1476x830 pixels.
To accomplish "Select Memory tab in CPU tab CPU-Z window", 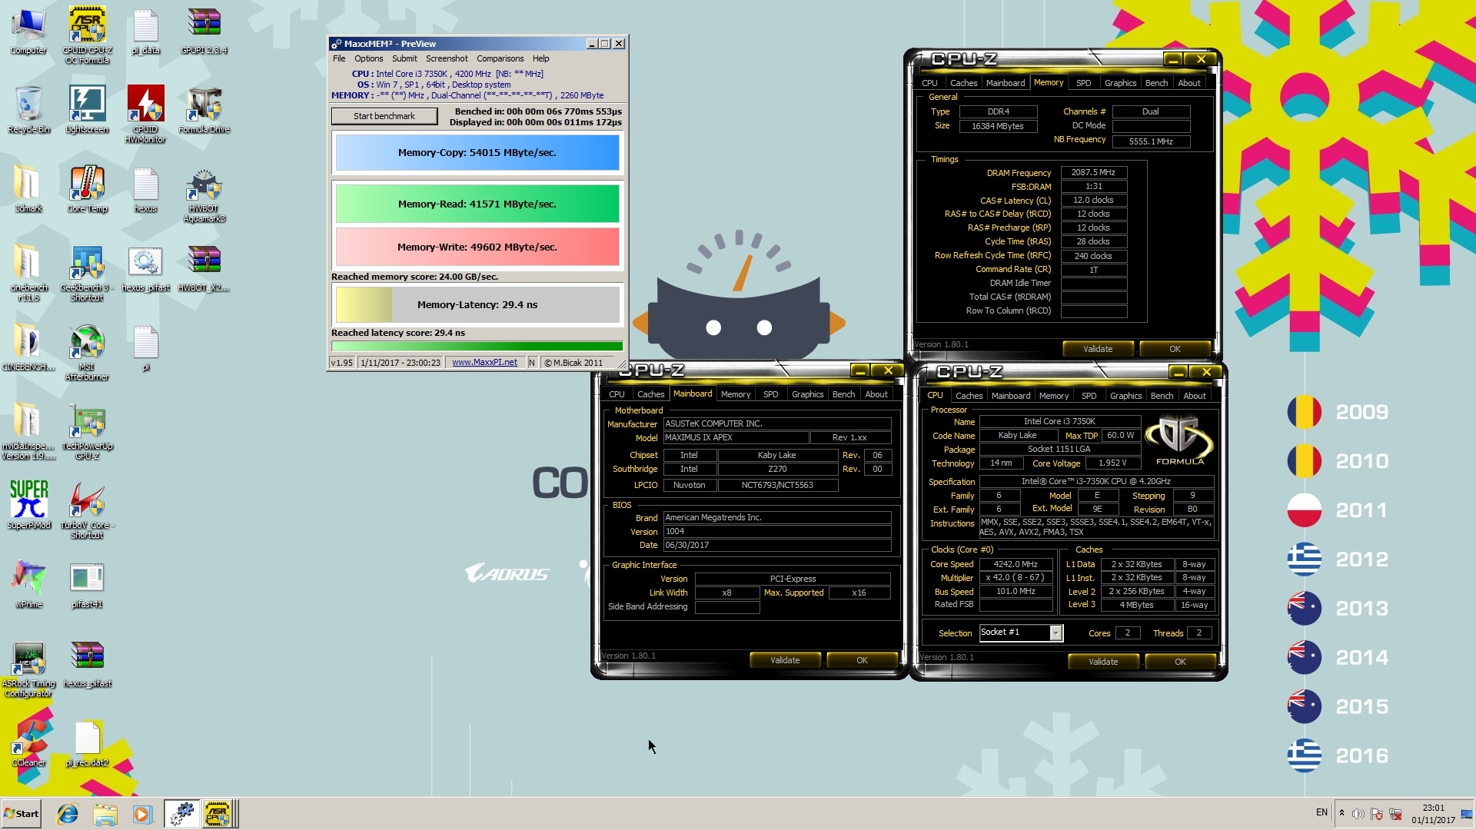I will click(x=1053, y=396).
